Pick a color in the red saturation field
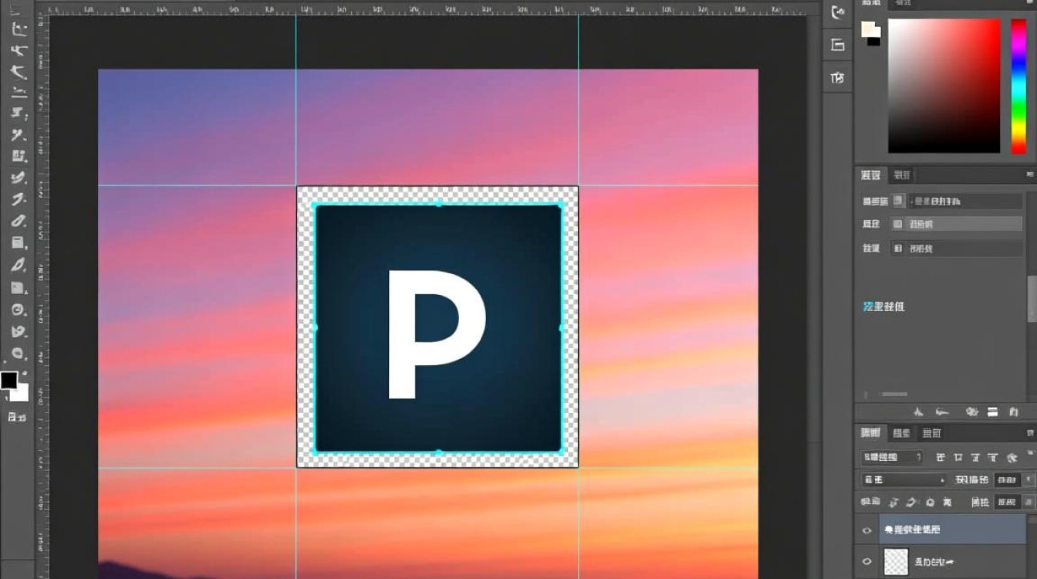Image resolution: width=1037 pixels, height=579 pixels. [944, 86]
